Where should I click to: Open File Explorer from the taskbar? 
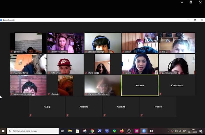point(70,131)
